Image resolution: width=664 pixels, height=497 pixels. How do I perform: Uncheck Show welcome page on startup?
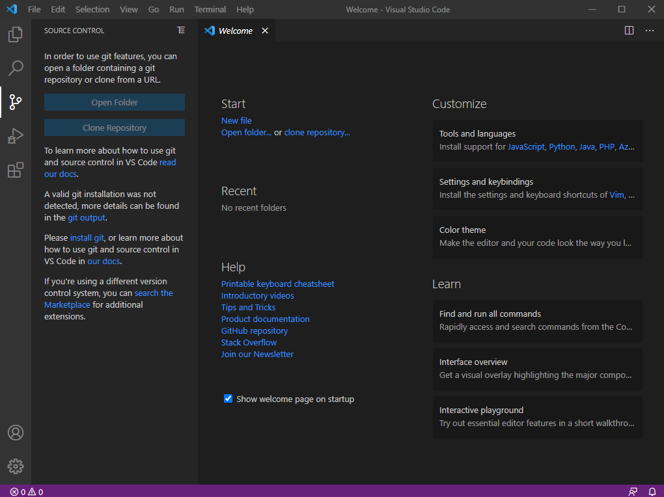[228, 399]
